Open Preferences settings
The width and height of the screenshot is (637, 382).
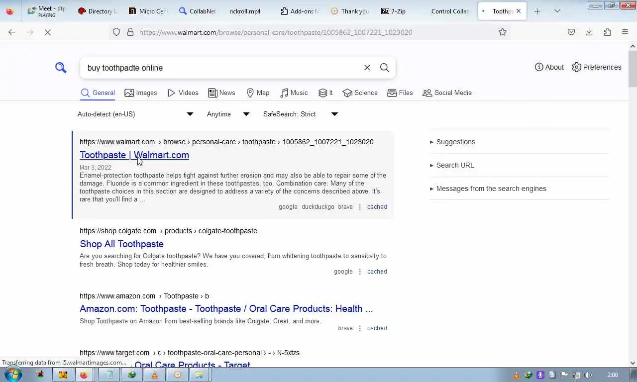point(596,67)
